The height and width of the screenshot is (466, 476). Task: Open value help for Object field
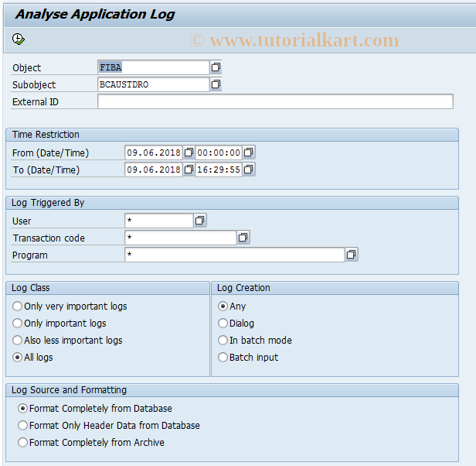(x=216, y=67)
